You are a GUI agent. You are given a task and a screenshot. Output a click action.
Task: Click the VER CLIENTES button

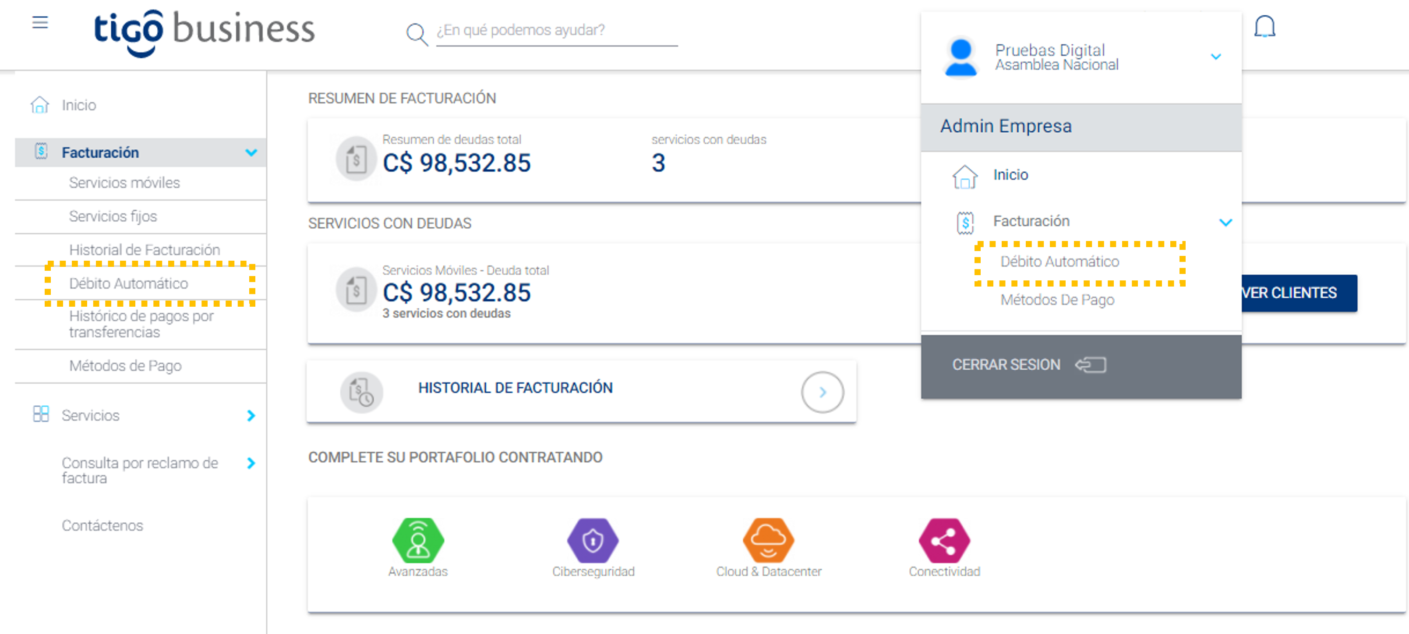click(1299, 293)
